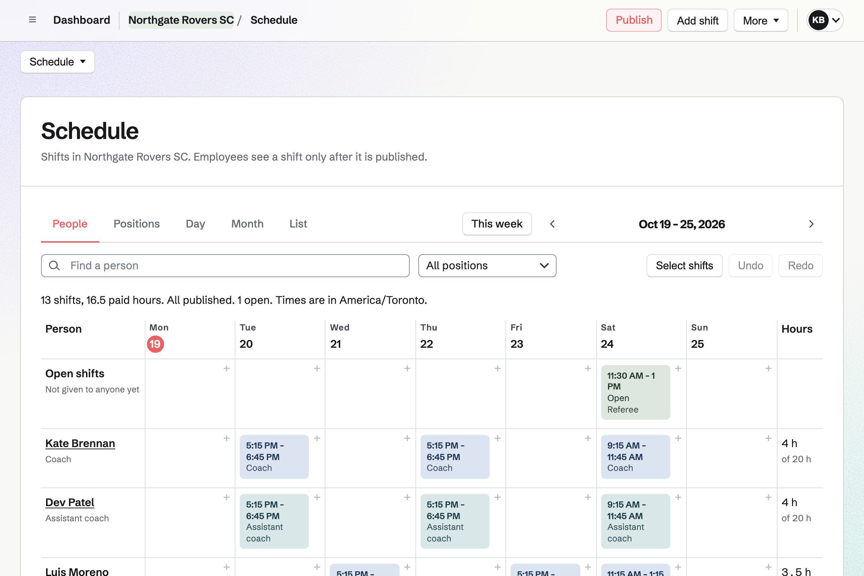
Task: Switch to the List tab
Action: (x=298, y=224)
